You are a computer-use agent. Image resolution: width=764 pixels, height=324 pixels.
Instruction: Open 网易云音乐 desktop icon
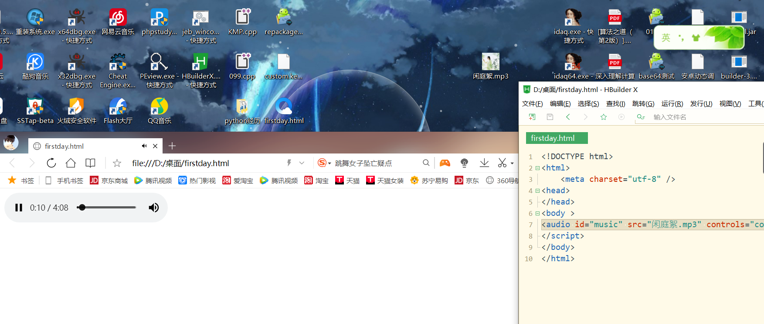118,22
